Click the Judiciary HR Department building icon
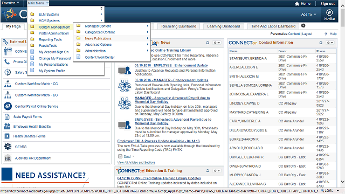 point(8,158)
